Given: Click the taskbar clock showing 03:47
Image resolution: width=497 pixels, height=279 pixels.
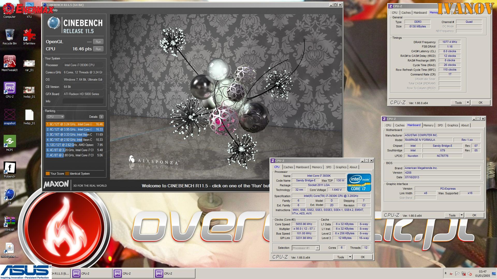Looking at the screenshot, I should [x=483, y=274].
